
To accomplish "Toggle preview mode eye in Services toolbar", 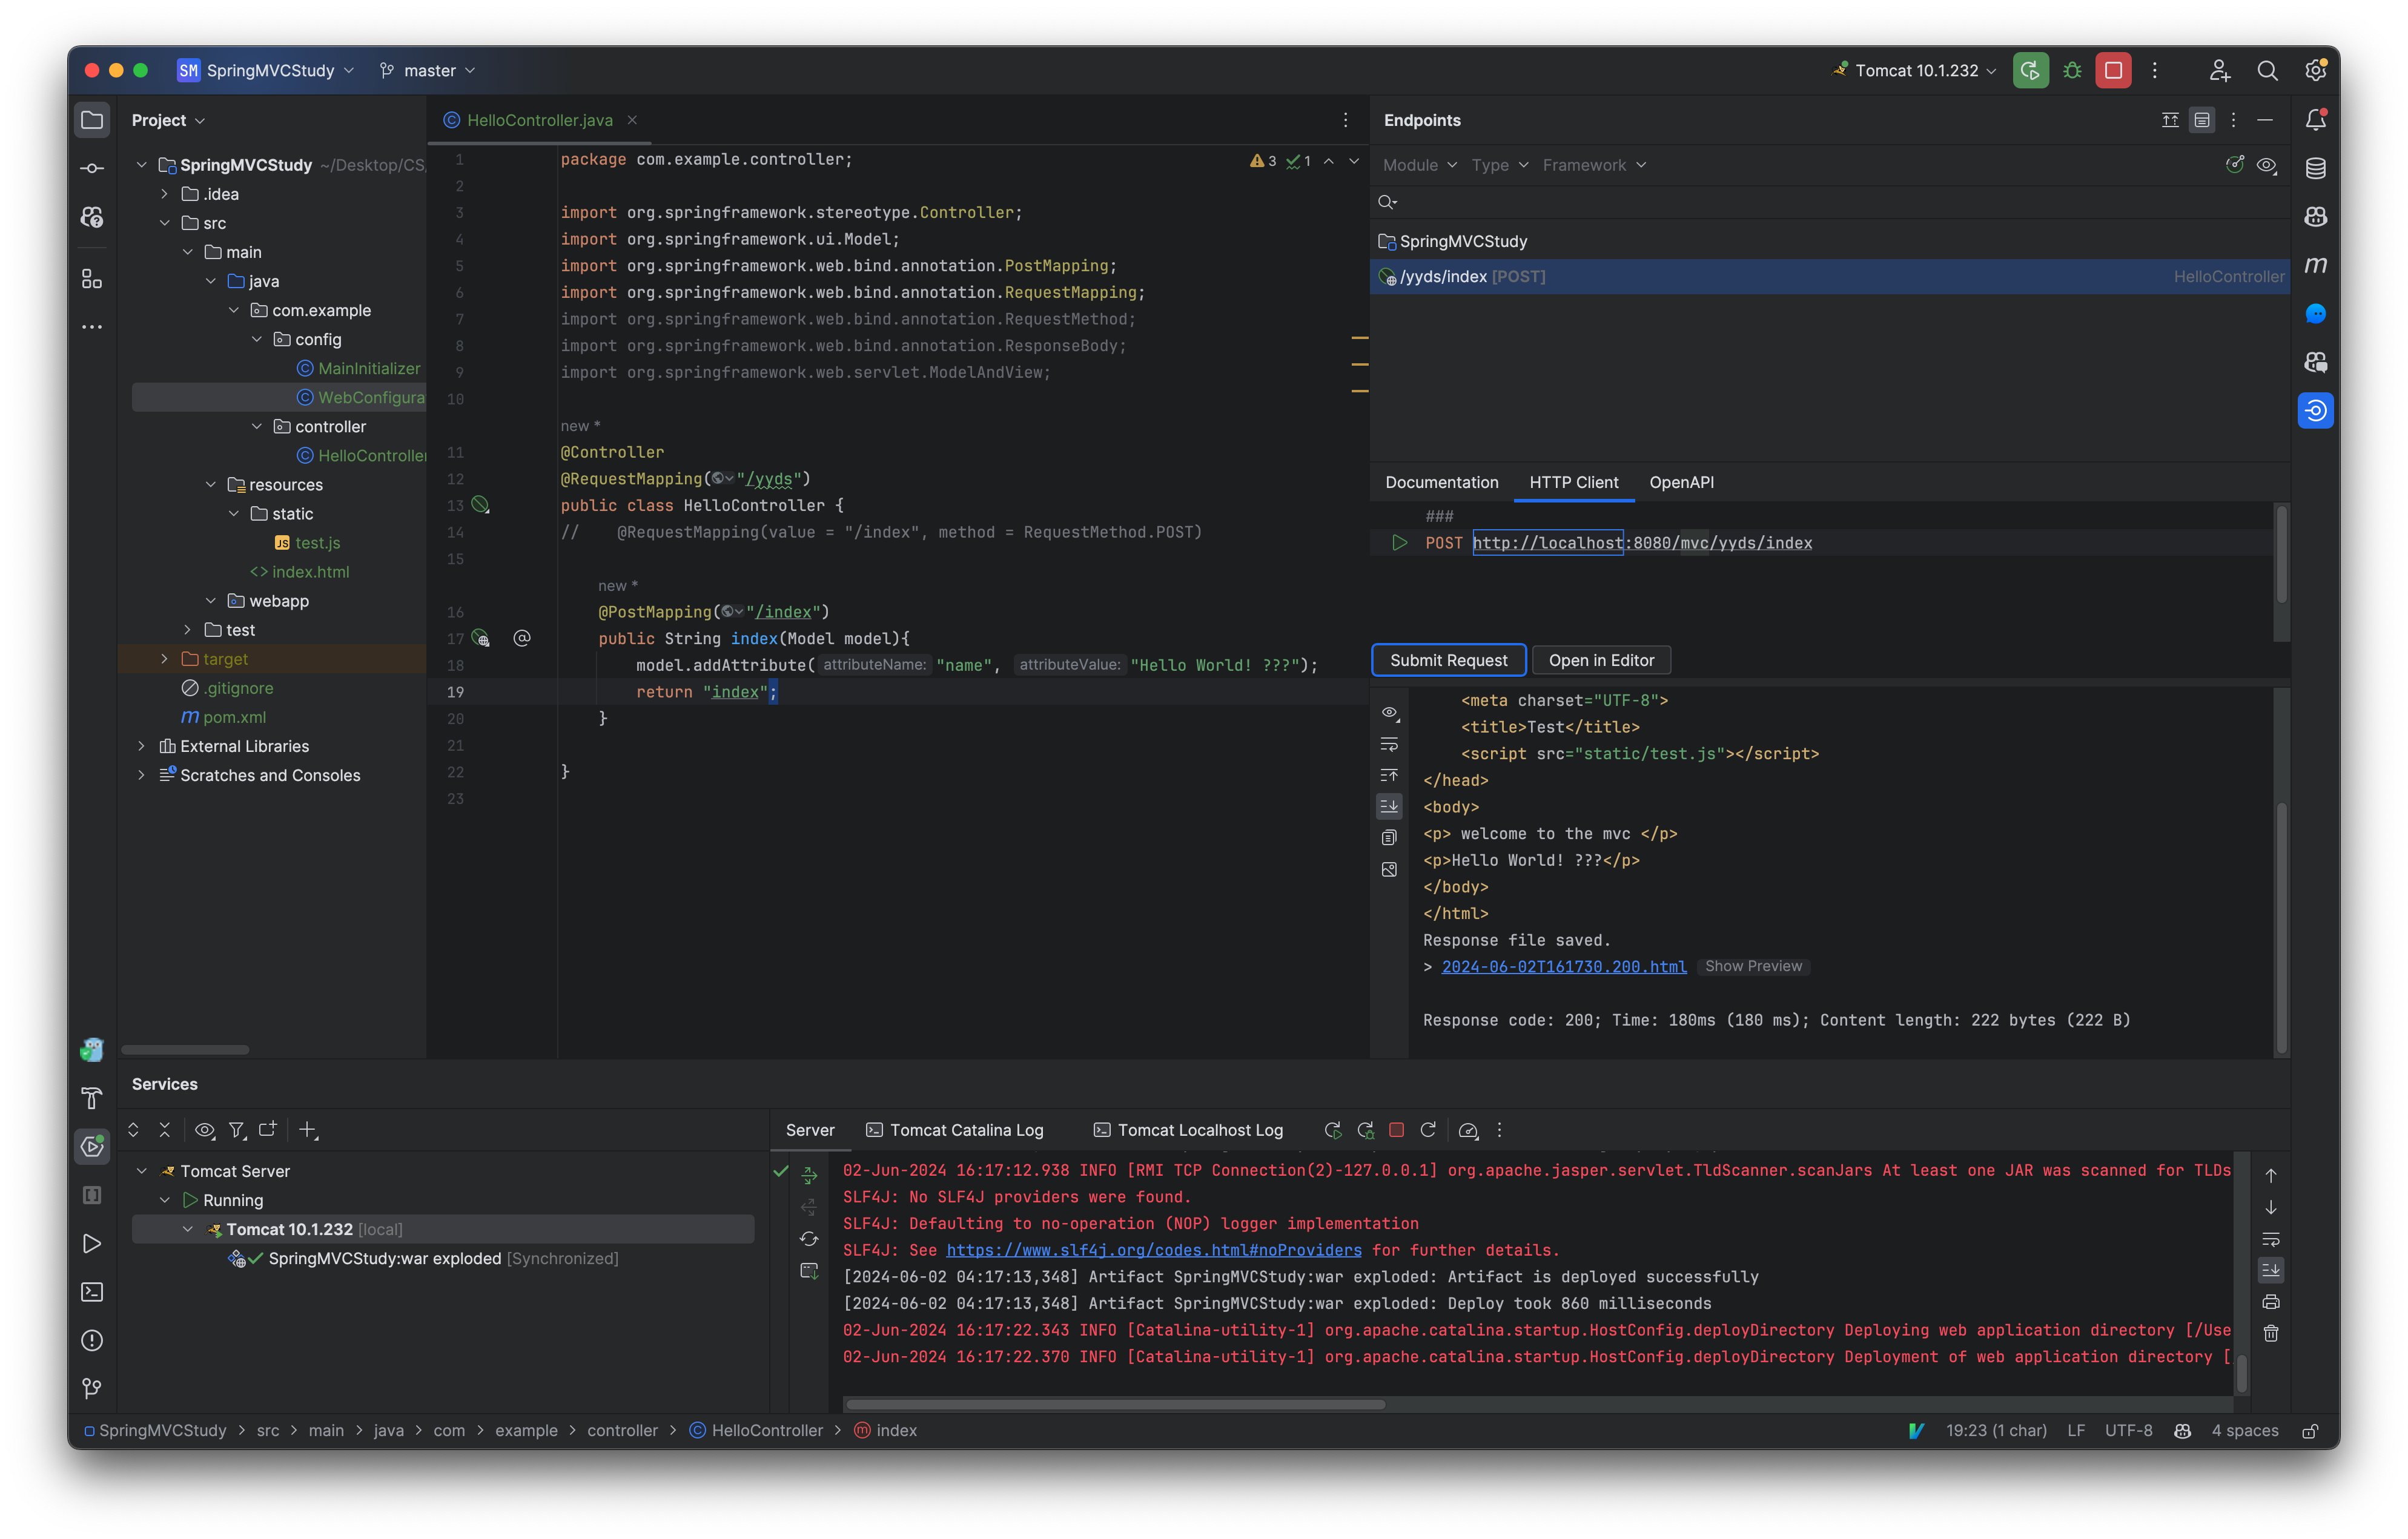I will pos(204,1129).
